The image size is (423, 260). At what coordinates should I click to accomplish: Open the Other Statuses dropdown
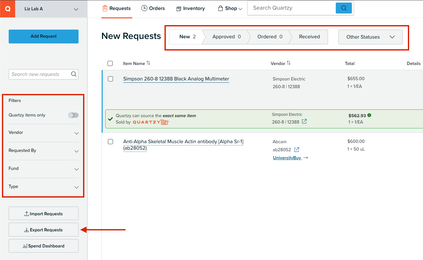point(371,37)
